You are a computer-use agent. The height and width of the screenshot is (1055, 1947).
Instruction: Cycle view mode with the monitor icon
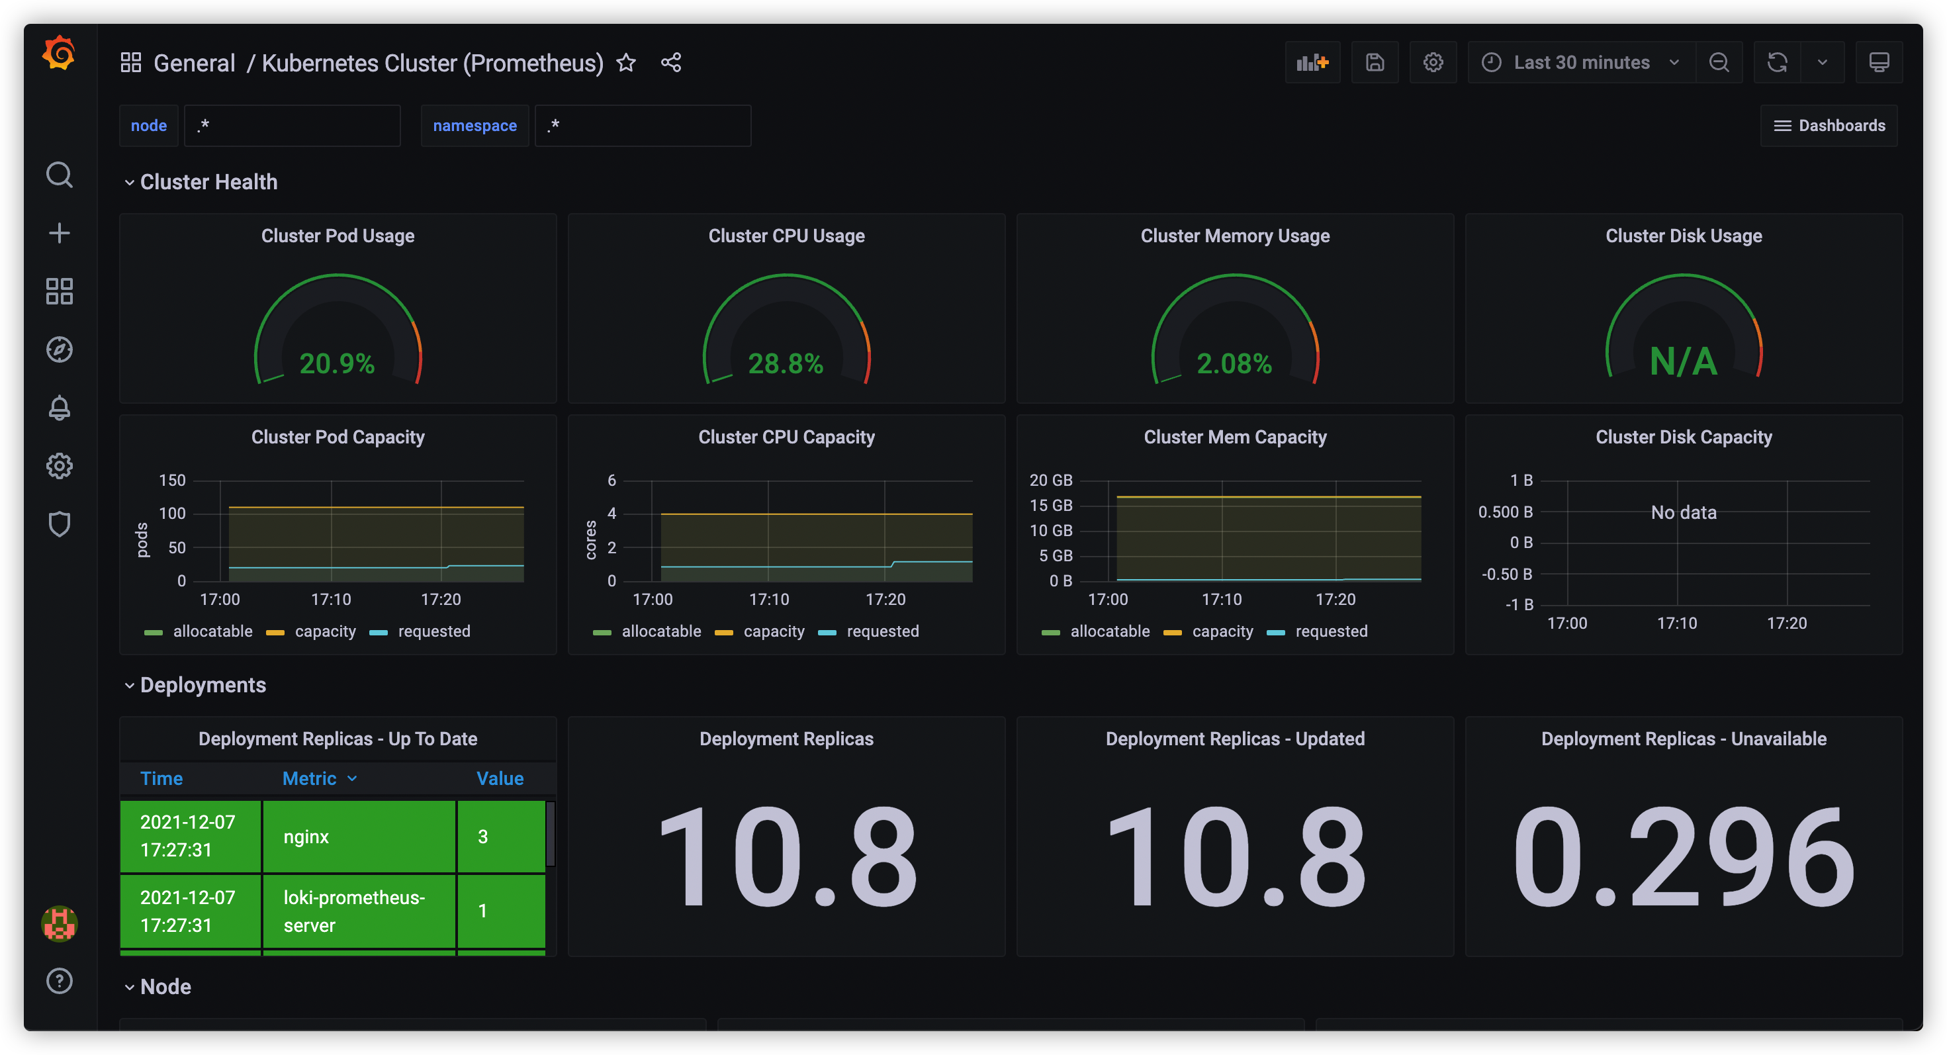tap(1879, 63)
